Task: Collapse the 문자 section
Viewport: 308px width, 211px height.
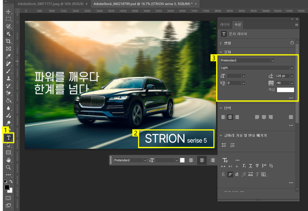Action: pos(221,52)
